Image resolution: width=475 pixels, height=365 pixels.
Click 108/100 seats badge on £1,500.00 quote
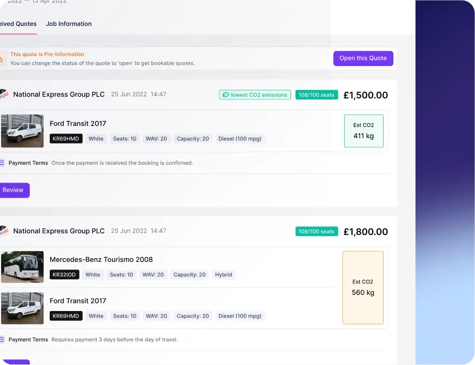click(316, 95)
